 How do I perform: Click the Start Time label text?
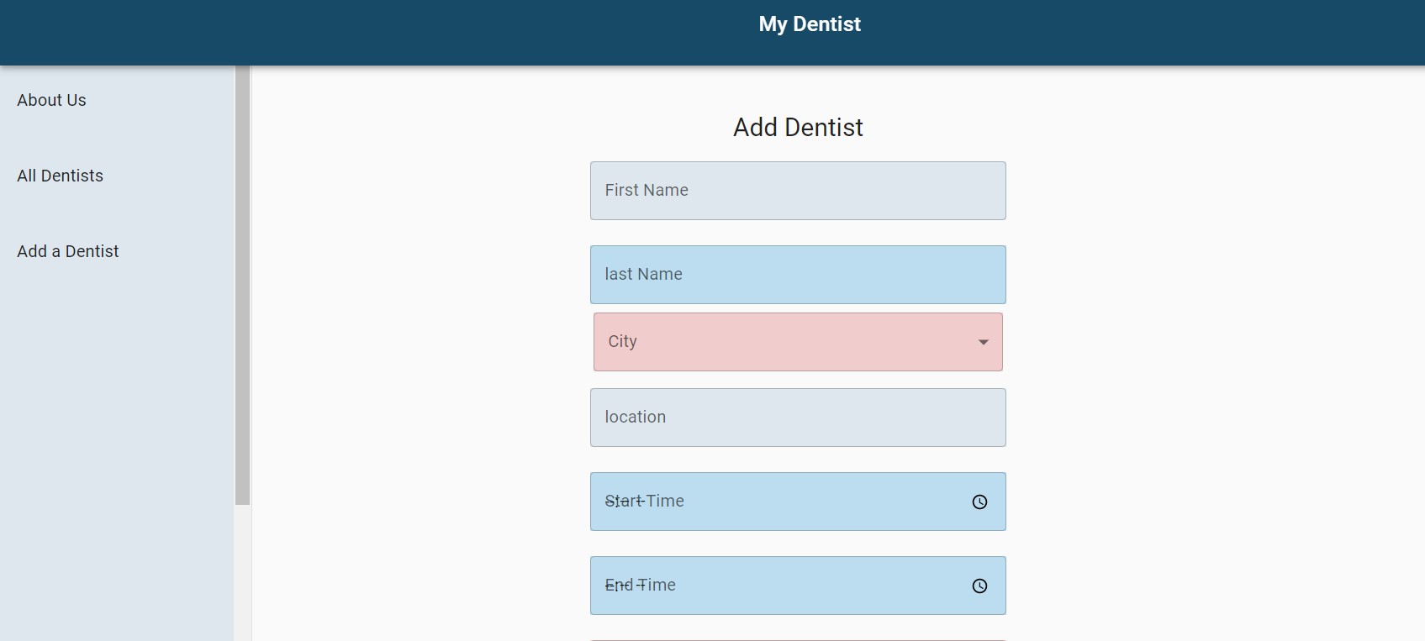pyautogui.click(x=644, y=501)
